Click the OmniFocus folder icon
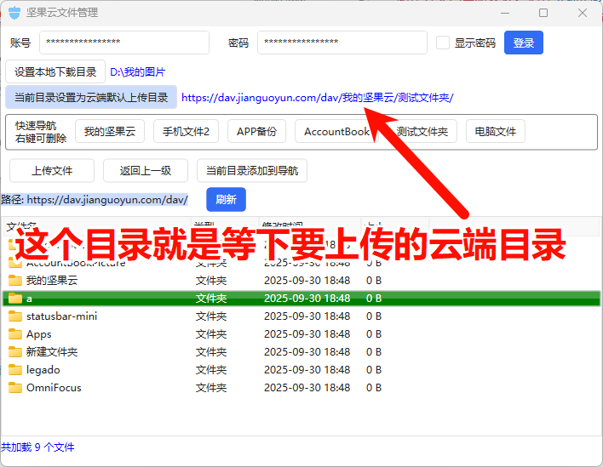This screenshot has height=467, width=603. click(14, 388)
